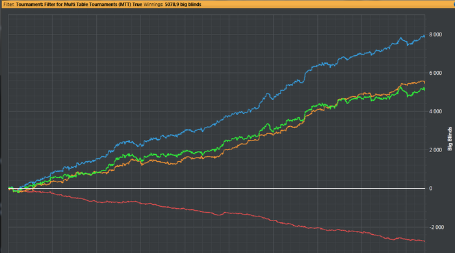This screenshot has width=455, height=253.
Task: Click the 'Big Blinds' vertical axis title
Action: [450, 139]
